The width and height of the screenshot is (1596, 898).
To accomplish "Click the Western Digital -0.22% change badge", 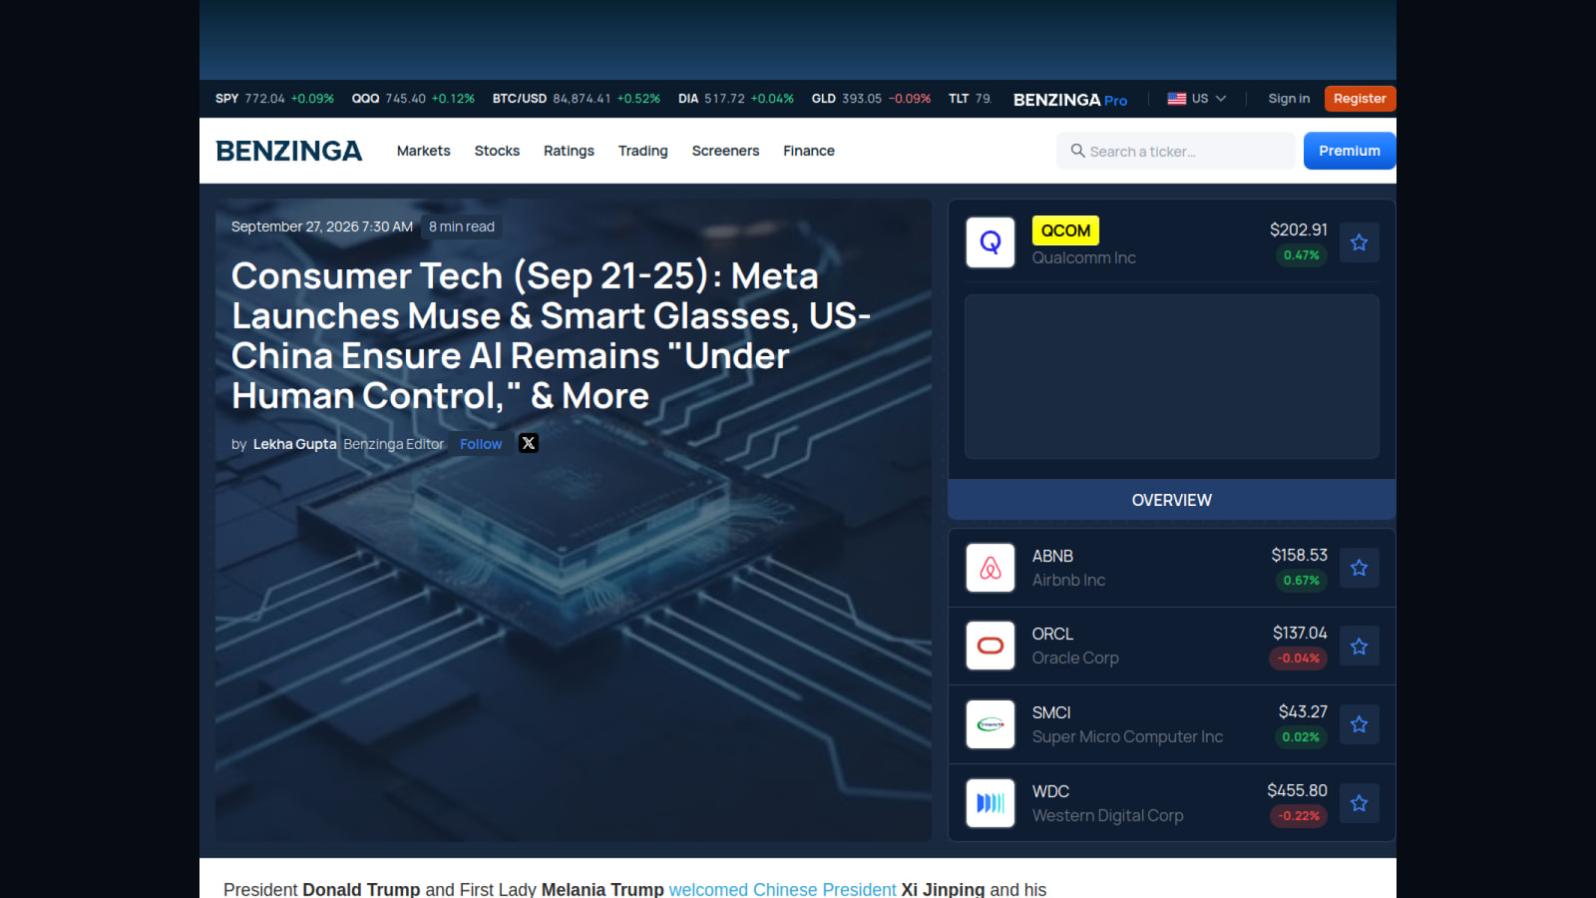I will click(1299, 816).
